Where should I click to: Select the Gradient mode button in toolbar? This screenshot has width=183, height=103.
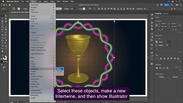(x=4, y=62)
